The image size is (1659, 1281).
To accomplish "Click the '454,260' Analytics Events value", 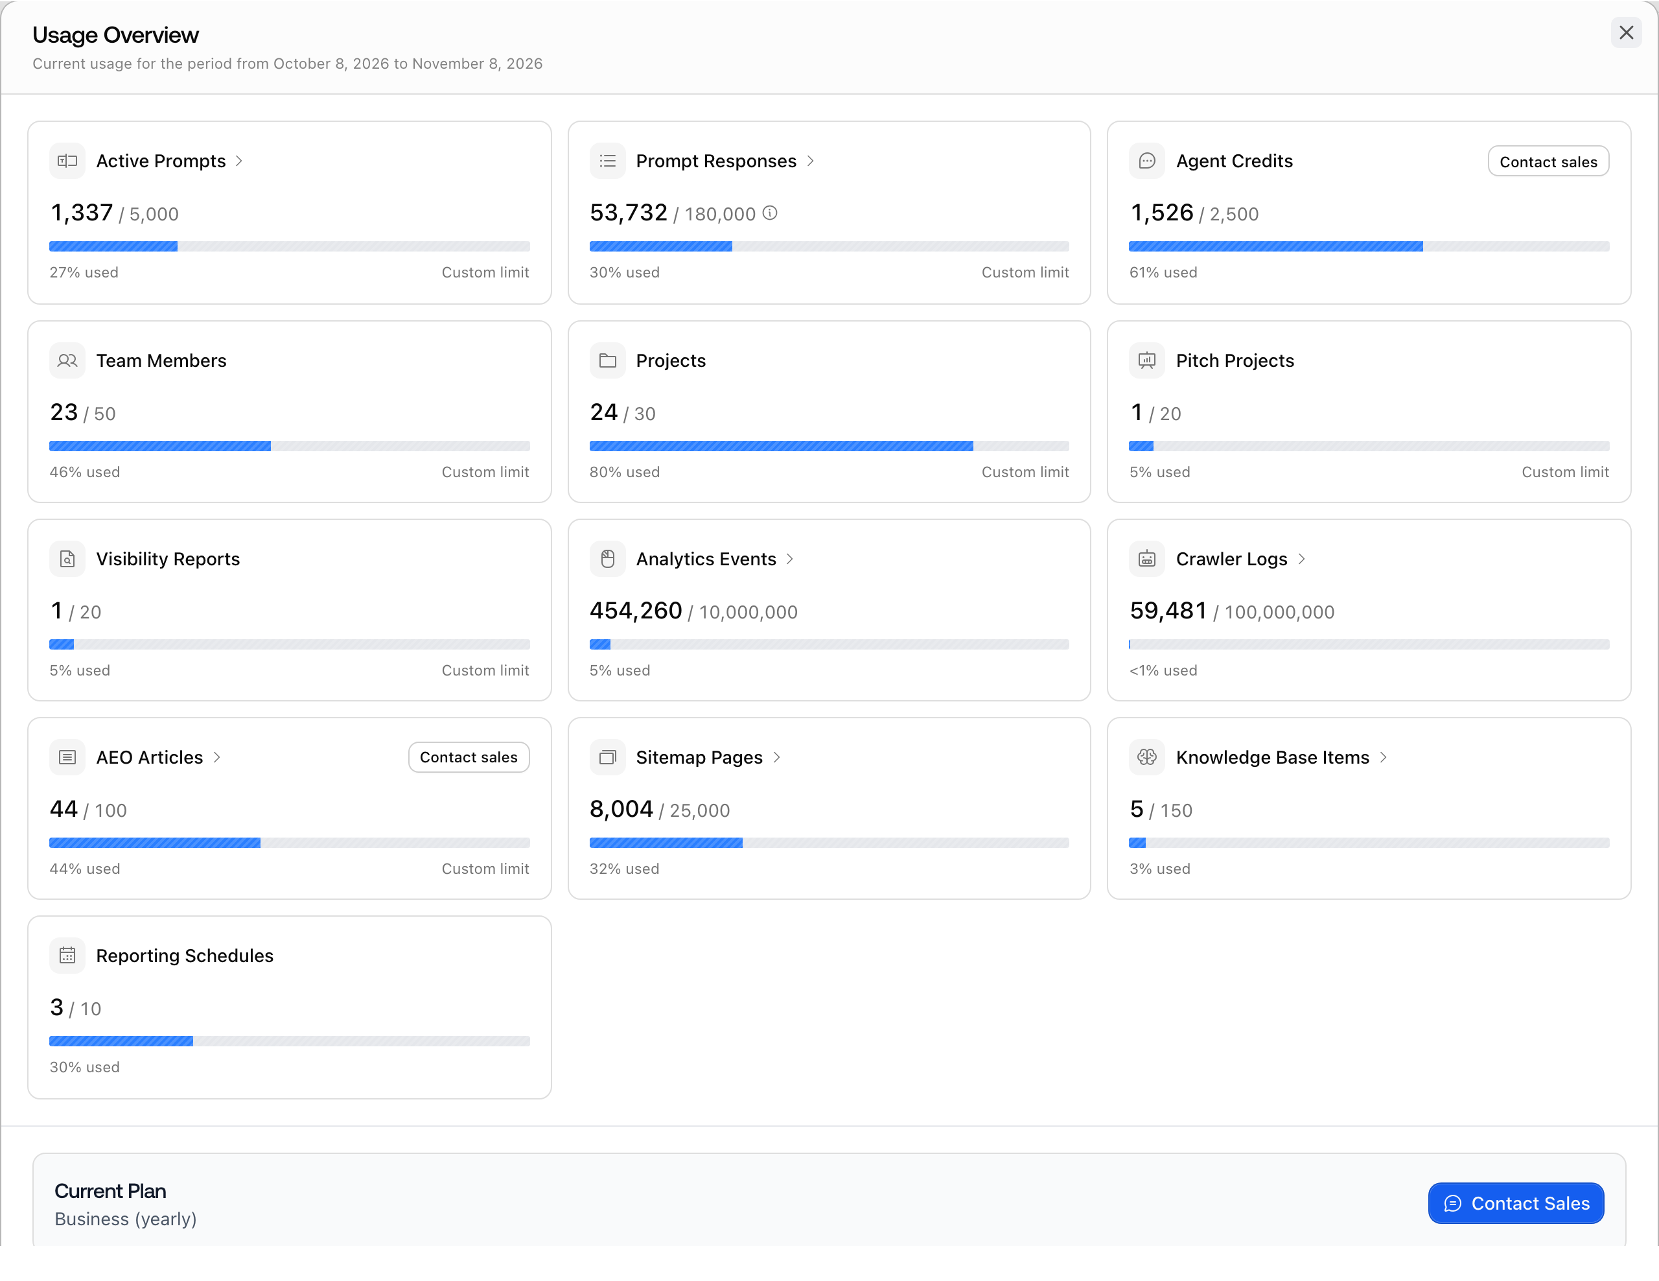I will click(636, 611).
